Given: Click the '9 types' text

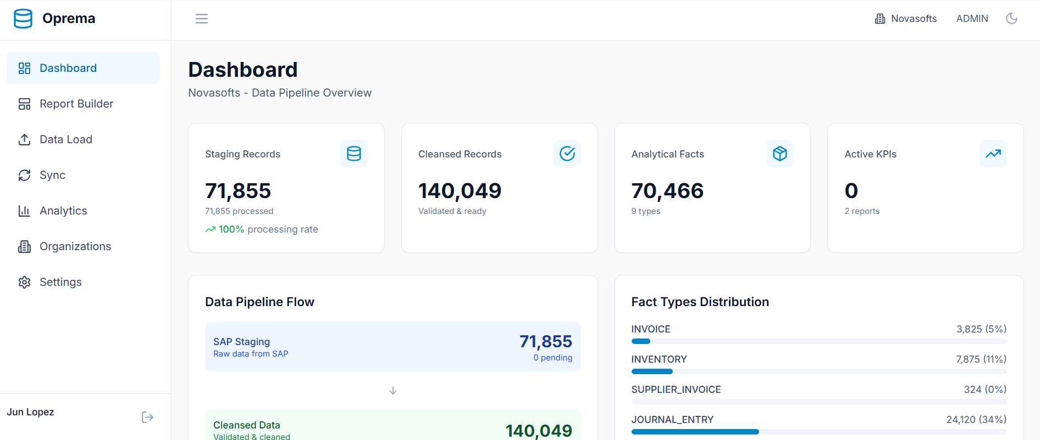Looking at the screenshot, I should click(646, 211).
